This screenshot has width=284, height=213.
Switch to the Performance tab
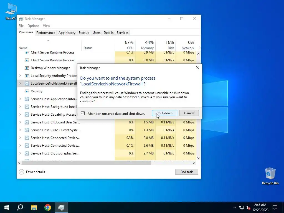click(46, 33)
